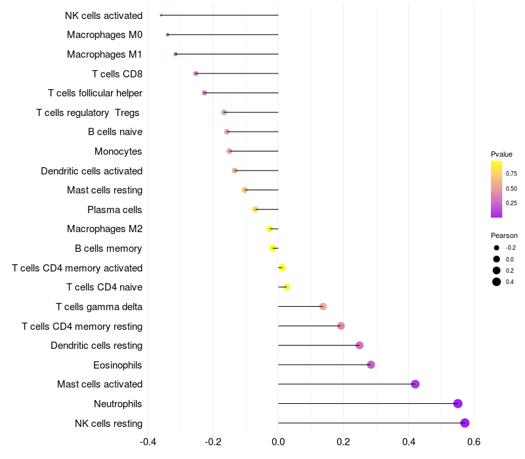The image size is (525, 459).
Task: Select the yellow Macrophages M2 dot
Action: tap(270, 229)
